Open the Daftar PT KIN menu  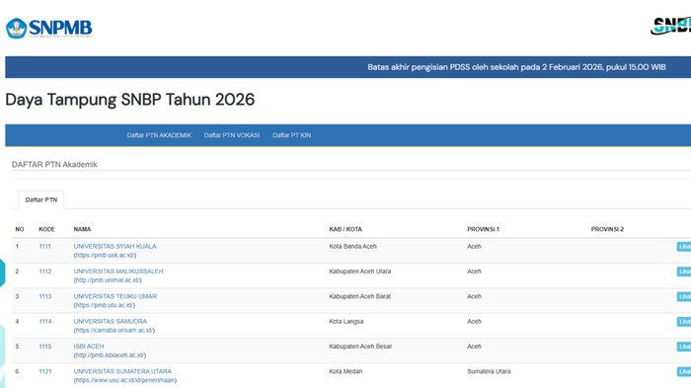[291, 135]
